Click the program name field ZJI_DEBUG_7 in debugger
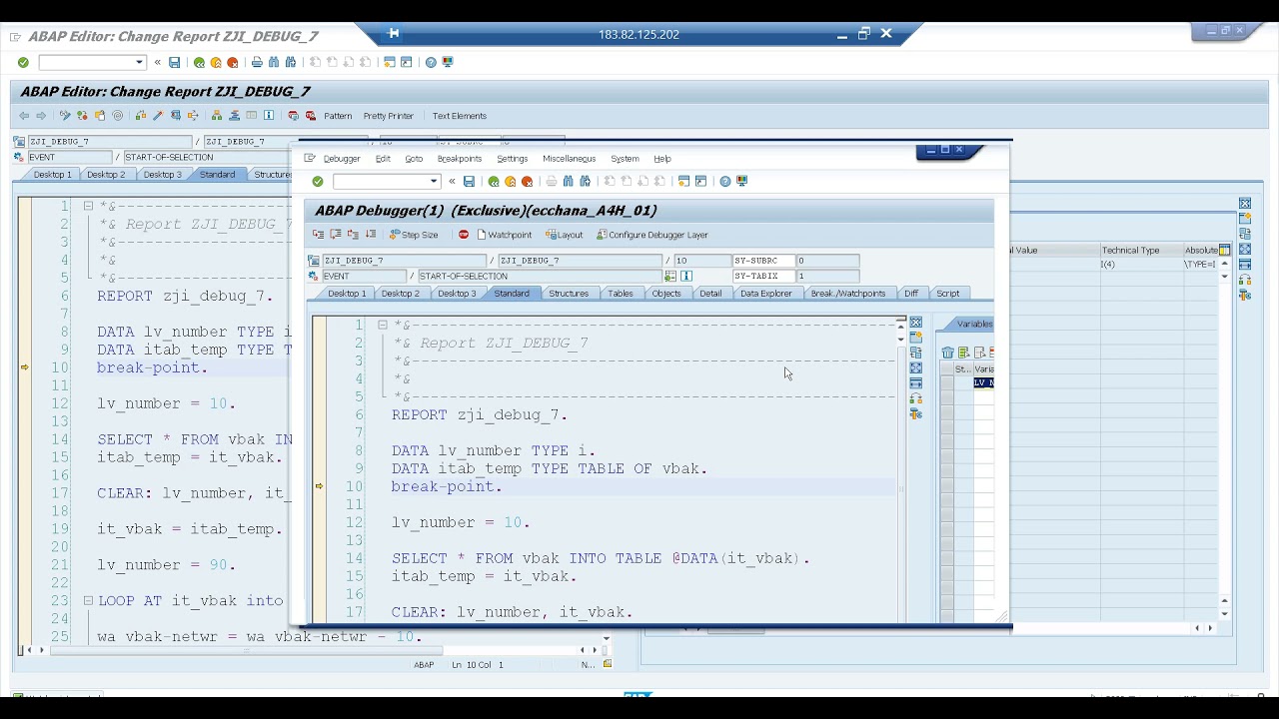This screenshot has height=719, width=1279. tap(403, 261)
